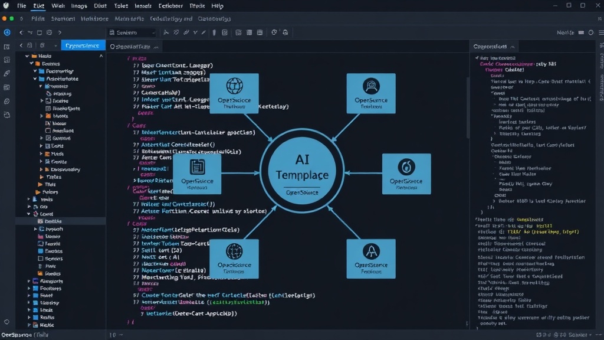Click the checkmark-shaped Y icon in toolbar
This screenshot has height=340, width=604.
click(195, 32)
